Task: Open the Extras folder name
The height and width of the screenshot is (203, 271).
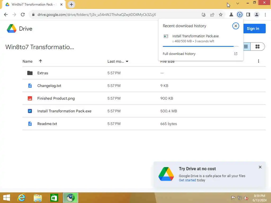Action: click(43, 73)
